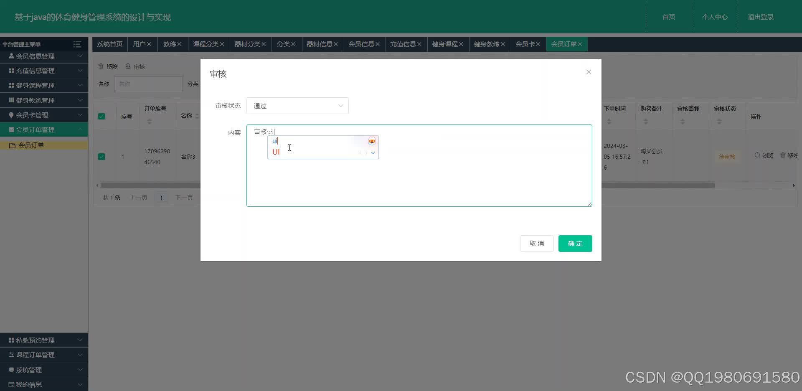The width and height of the screenshot is (802, 391).
Task: Click the 审核 stamp icon in the toolbar
Action: pos(128,66)
